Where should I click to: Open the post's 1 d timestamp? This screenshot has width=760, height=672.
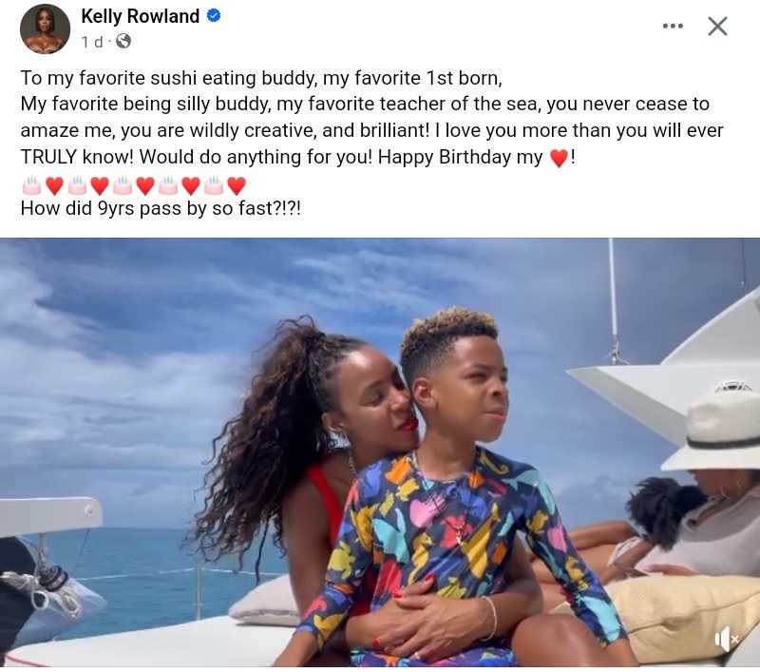[x=92, y=42]
